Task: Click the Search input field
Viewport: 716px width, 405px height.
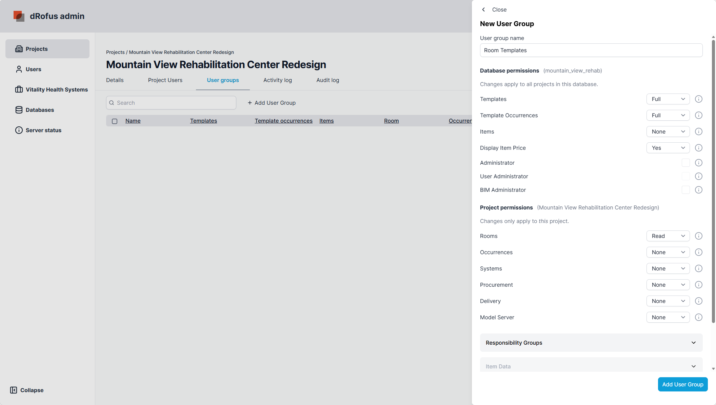Action: click(171, 103)
